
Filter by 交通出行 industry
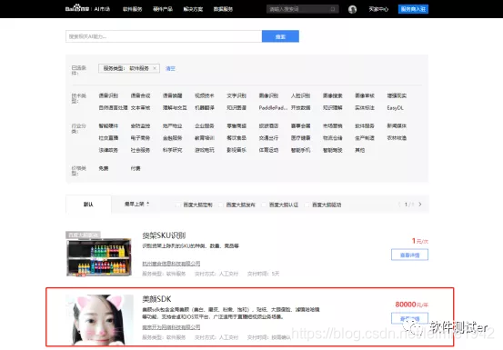(x=268, y=138)
